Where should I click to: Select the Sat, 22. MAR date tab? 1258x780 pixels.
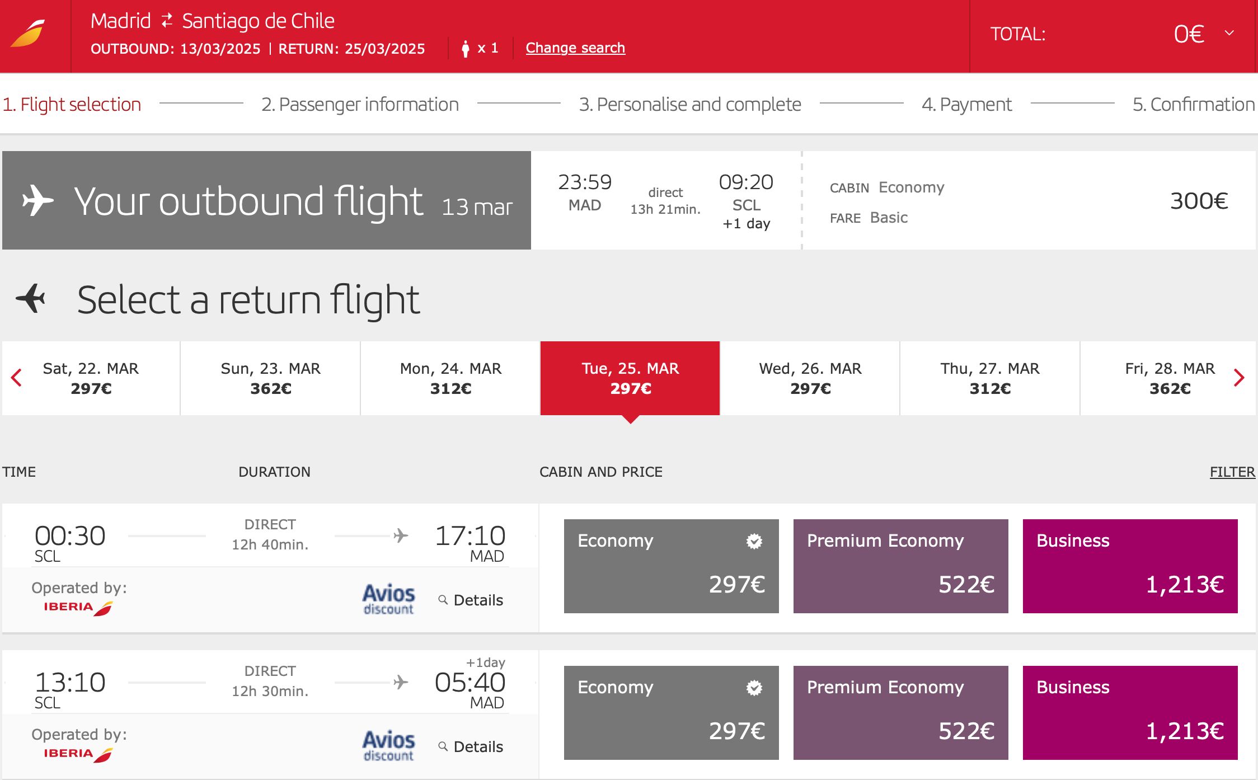(x=91, y=378)
